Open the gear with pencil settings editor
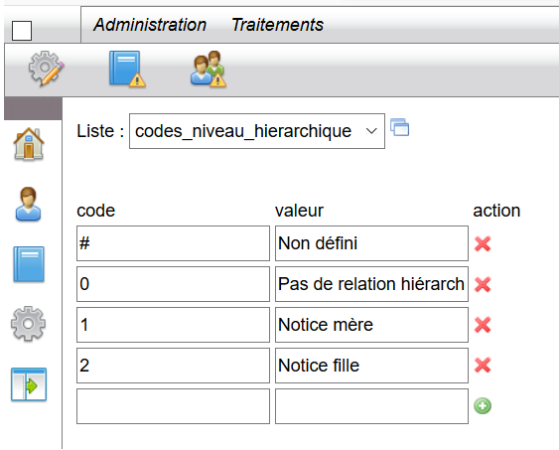The height and width of the screenshot is (450, 559). point(47,69)
